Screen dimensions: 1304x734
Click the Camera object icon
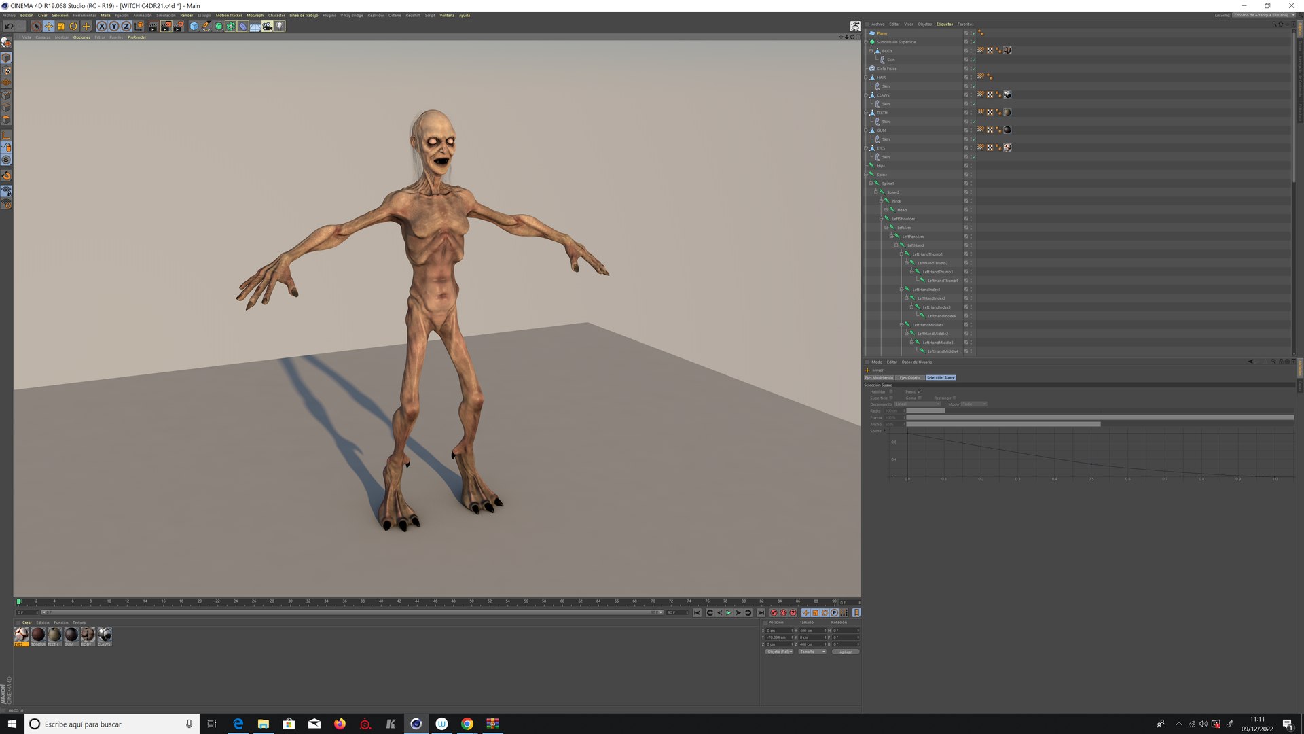coord(268,27)
